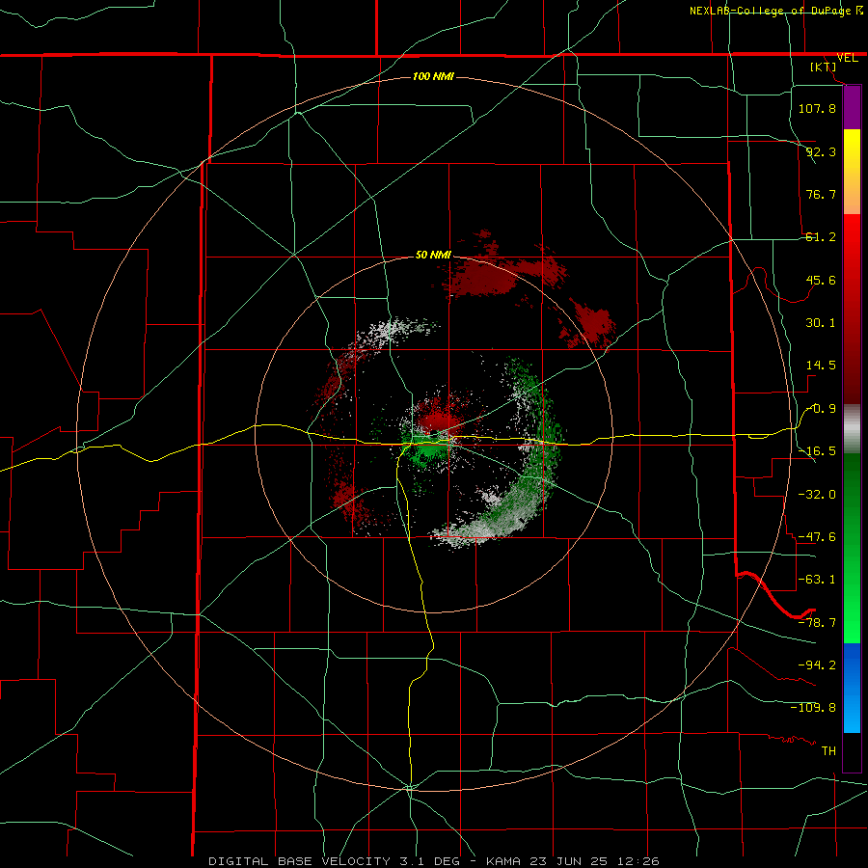868x868 pixels.
Task: Click the VEL legend title
Action: click(847, 58)
